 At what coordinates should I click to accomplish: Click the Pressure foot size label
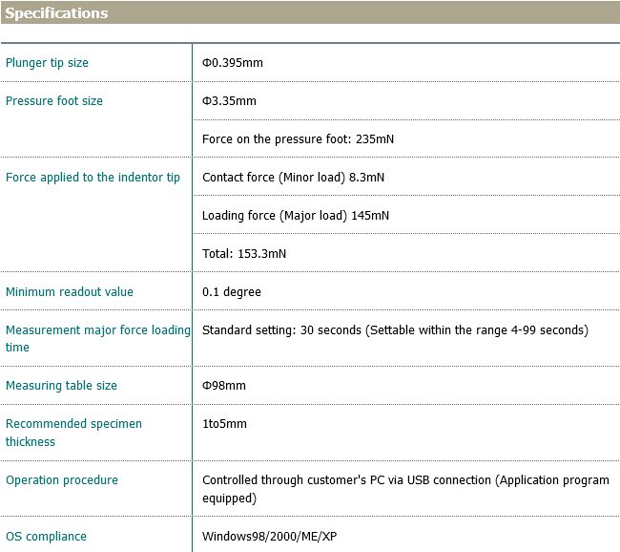[54, 101]
